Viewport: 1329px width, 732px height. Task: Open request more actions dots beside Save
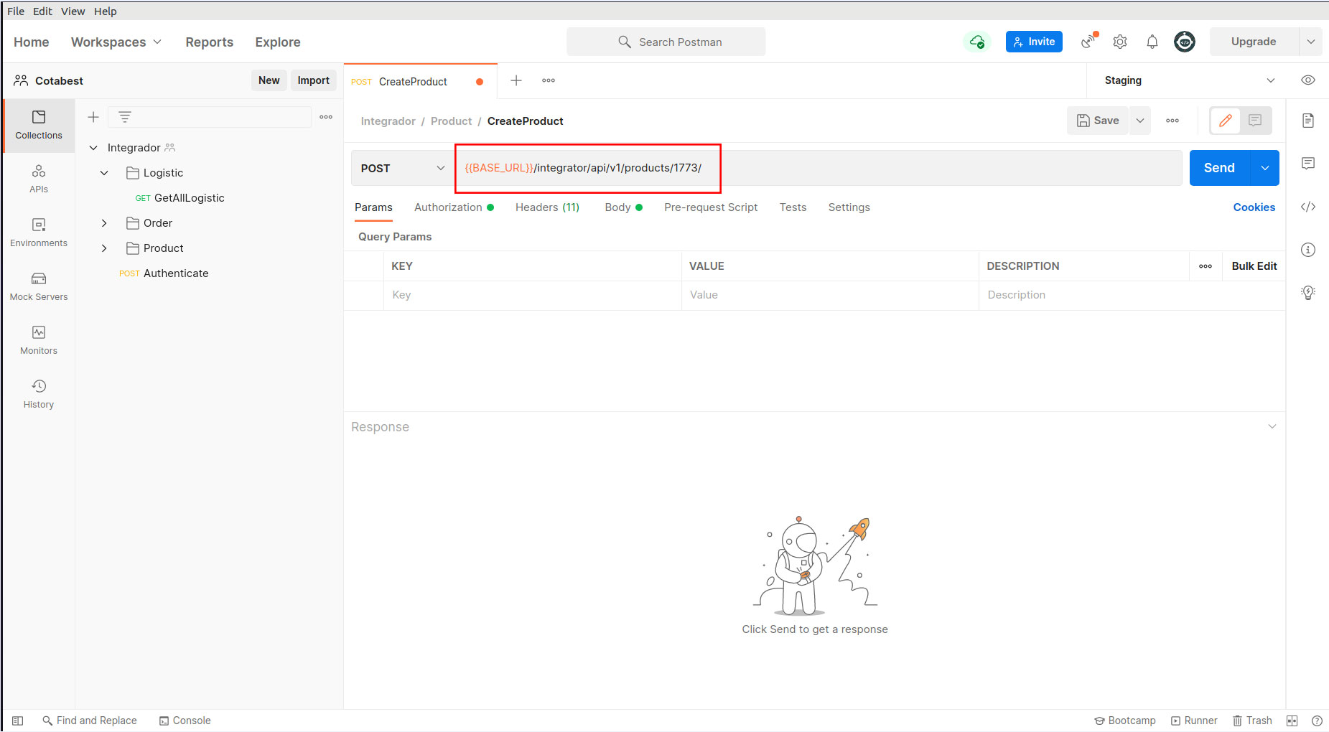(x=1172, y=121)
